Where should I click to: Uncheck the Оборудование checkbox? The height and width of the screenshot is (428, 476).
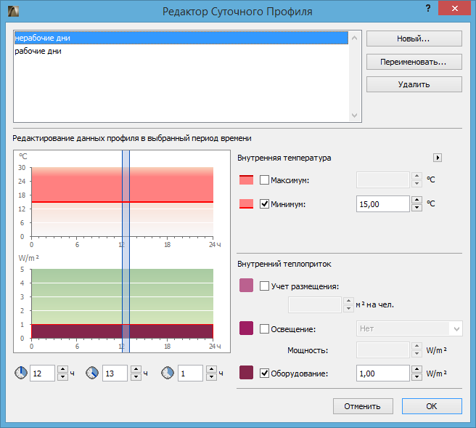click(264, 373)
